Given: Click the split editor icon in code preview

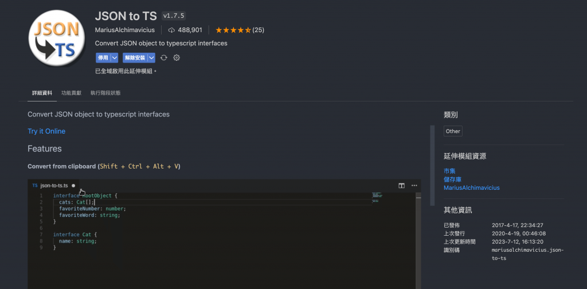Looking at the screenshot, I should coord(401,185).
